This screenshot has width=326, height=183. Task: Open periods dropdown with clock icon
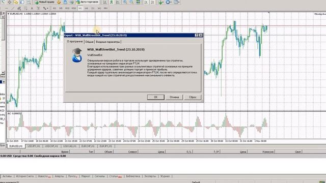coord(169,2)
